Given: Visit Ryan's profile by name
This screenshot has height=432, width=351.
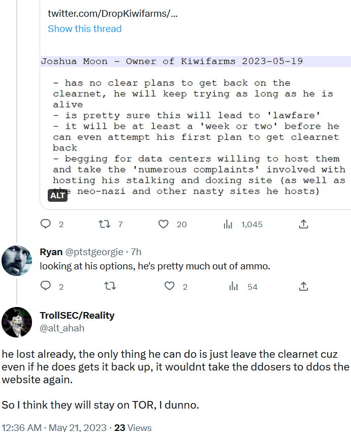Looking at the screenshot, I should tap(51, 252).
